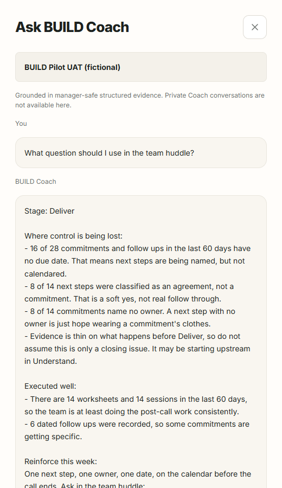Click the 'commitments name no owner' bullet

[x=130, y=317]
